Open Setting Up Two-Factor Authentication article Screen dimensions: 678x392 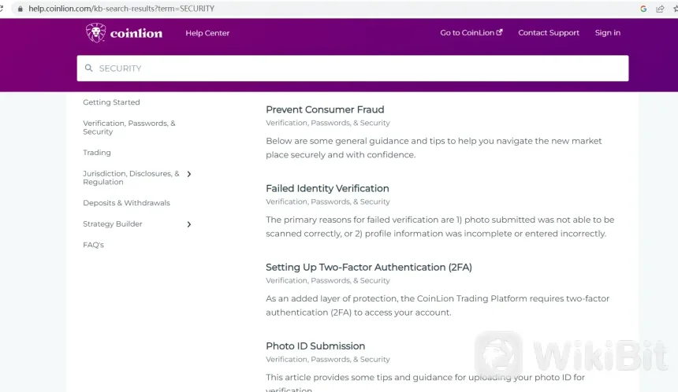(x=368, y=267)
